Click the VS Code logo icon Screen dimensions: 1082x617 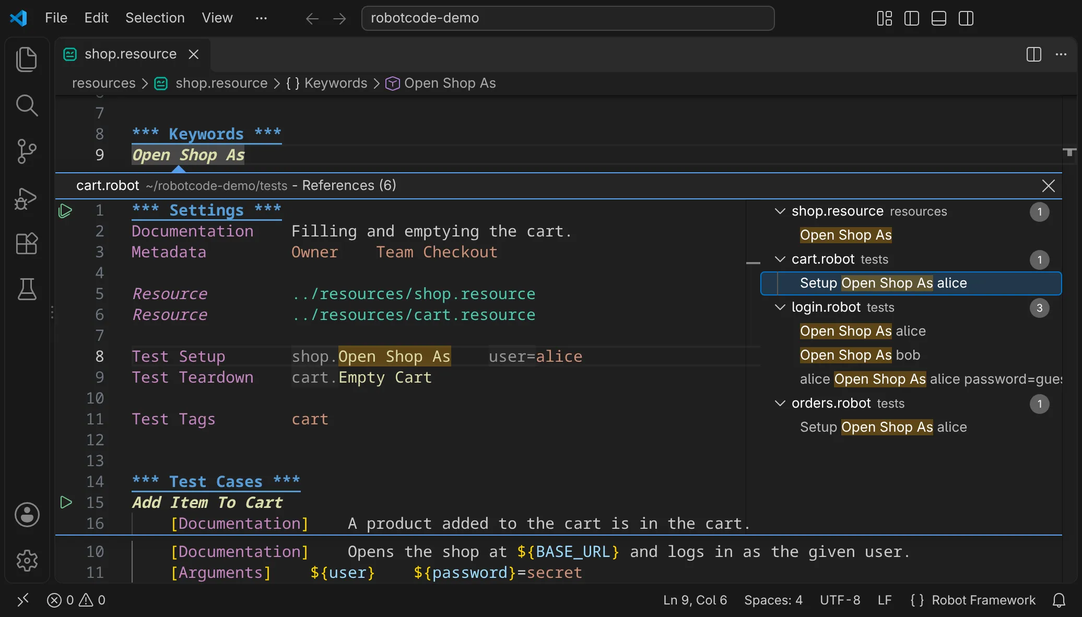(18, 18)
